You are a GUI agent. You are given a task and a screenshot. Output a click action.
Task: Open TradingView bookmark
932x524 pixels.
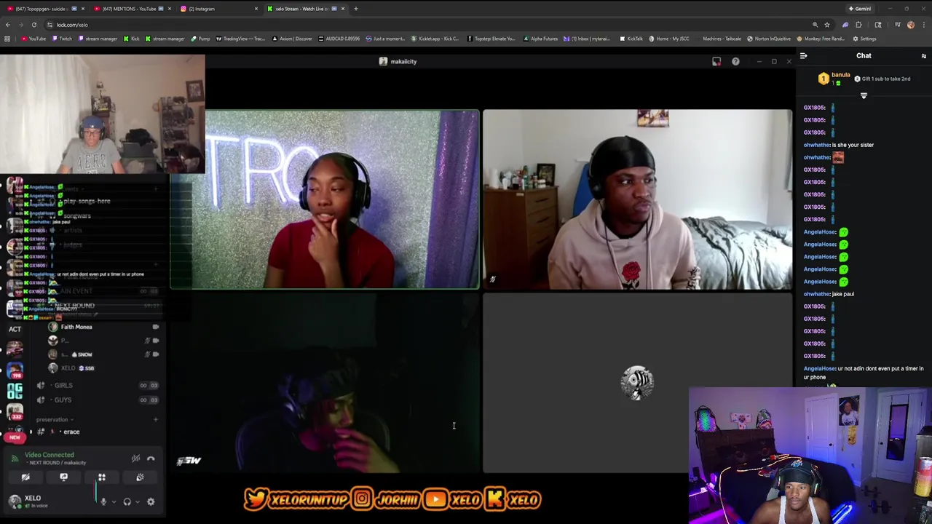[x=240, y=39]
